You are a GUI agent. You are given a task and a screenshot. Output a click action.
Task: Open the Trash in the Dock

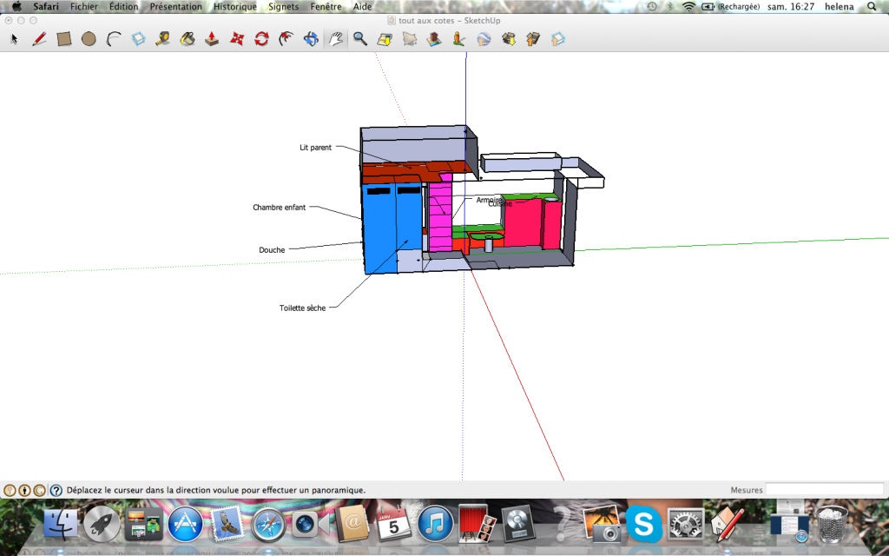pos(832,523)
